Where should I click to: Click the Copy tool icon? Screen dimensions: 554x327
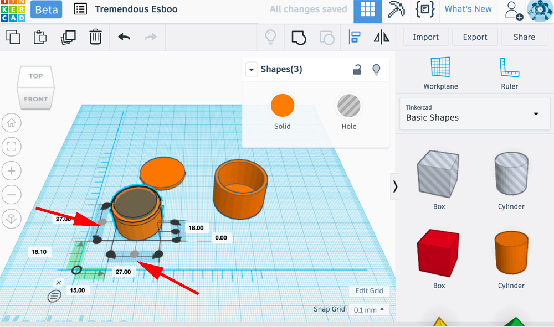coord(13,37)
